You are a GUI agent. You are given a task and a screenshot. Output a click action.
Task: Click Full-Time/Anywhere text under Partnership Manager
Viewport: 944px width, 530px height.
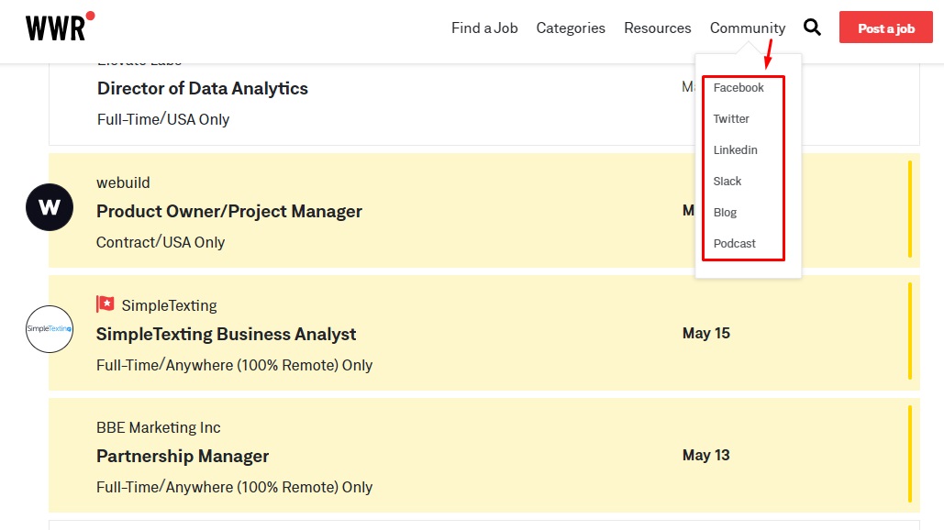[234, 487]
